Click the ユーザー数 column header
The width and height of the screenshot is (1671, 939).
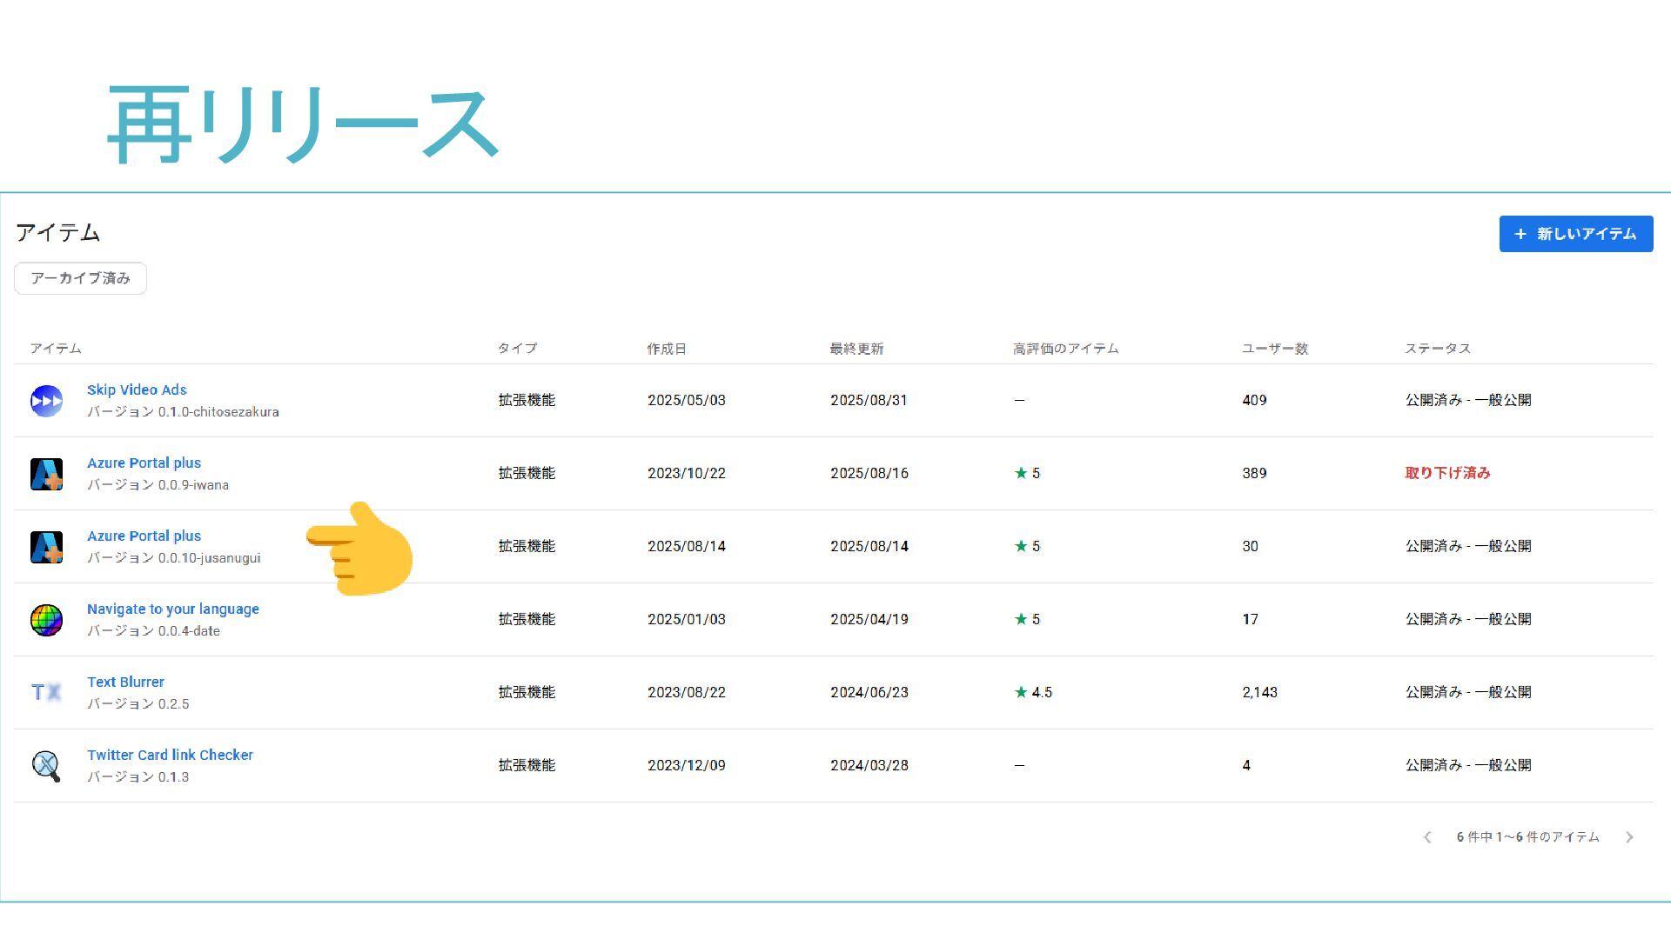(x=1274, y=349)
